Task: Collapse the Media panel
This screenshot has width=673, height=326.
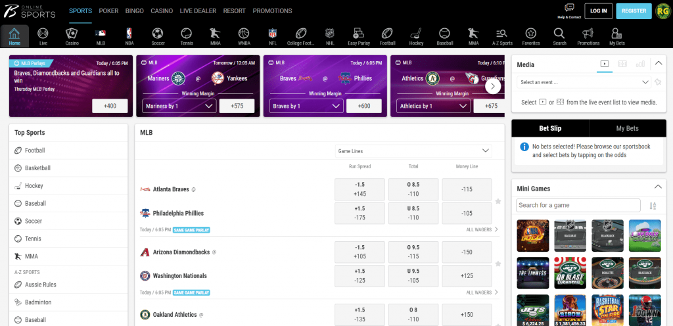Action: [659, 64]
